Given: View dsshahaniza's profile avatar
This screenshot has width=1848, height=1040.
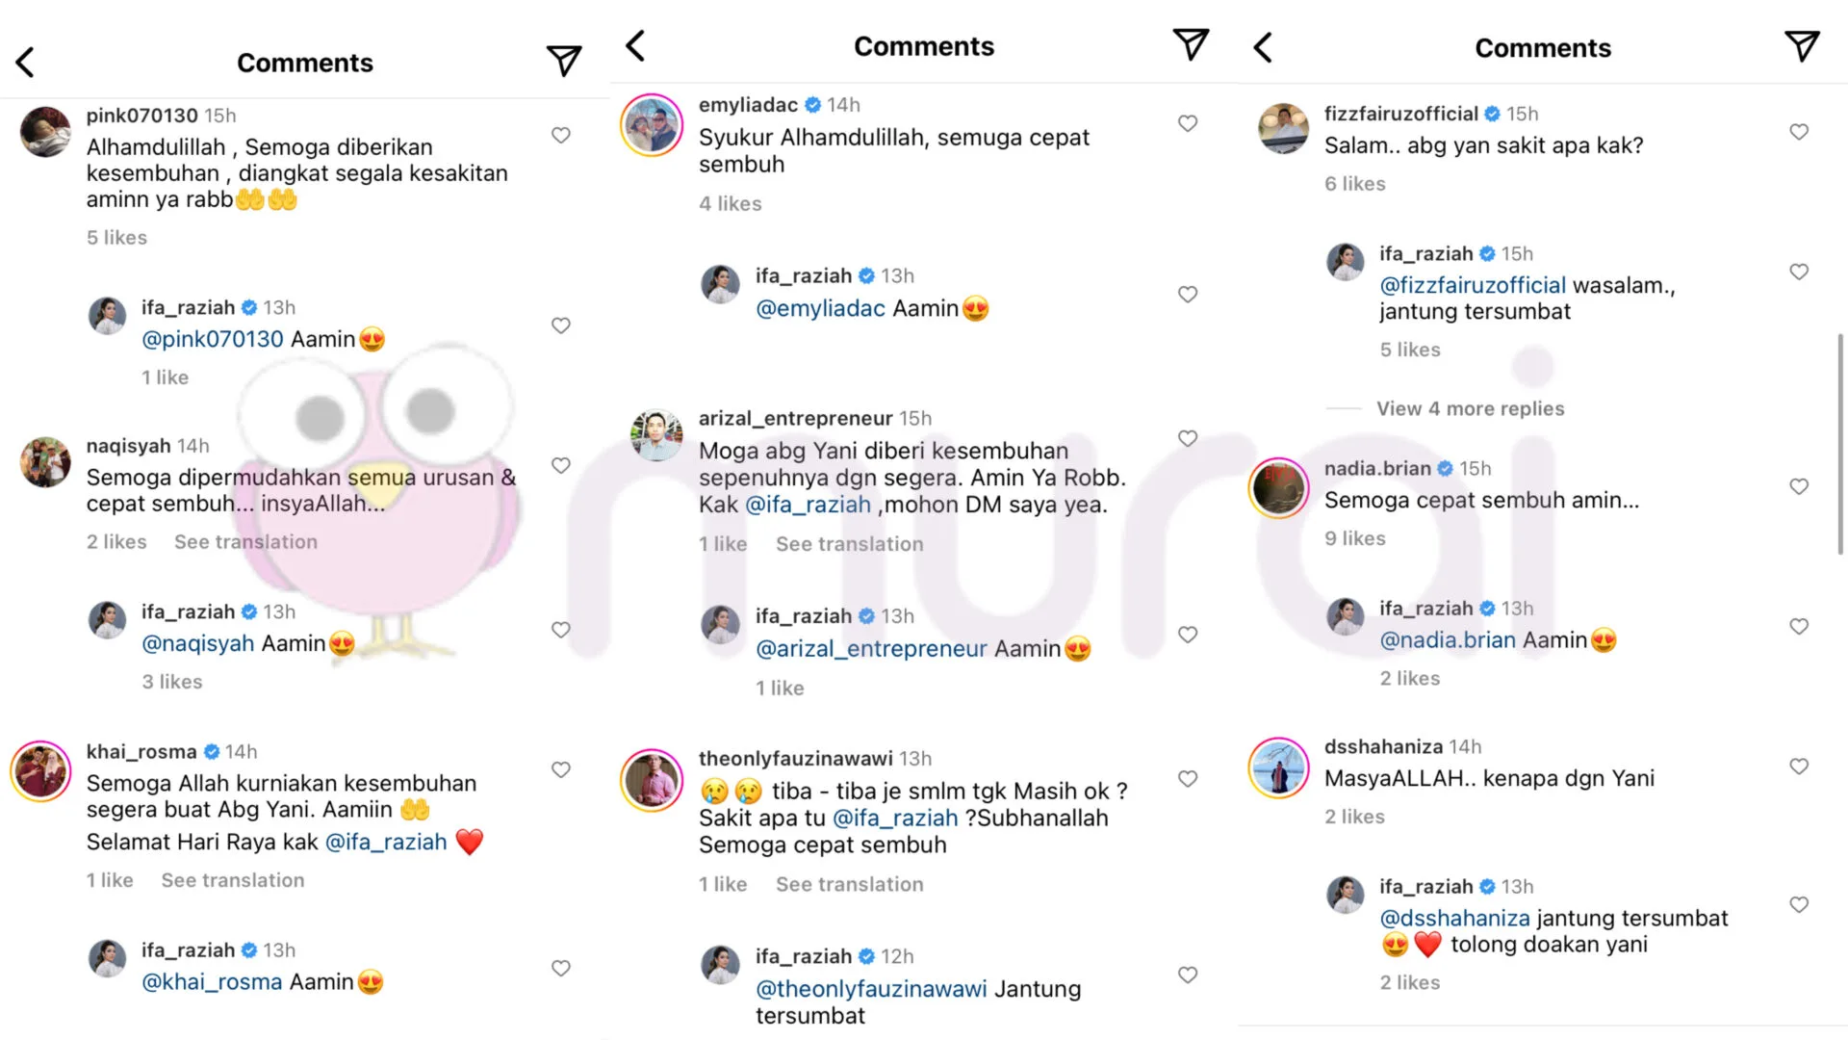Looking at the screenshot, I should 1279,767.
